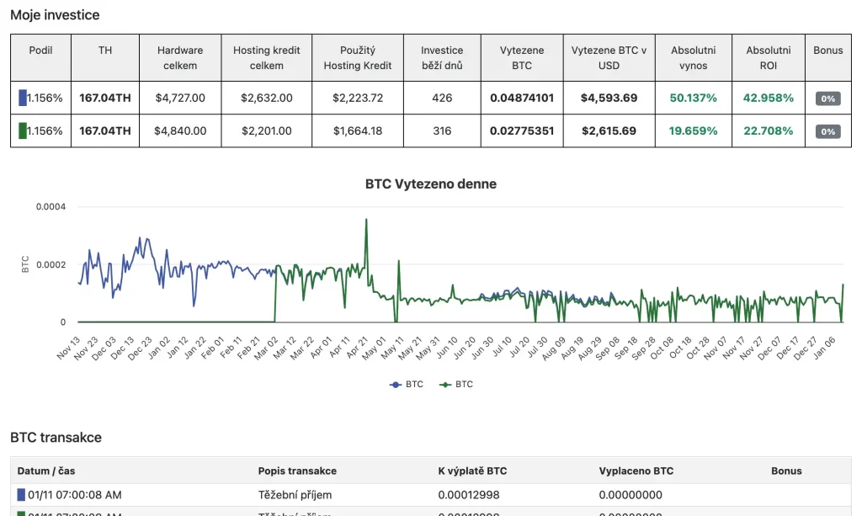Click the Jan 06 x-axis label
862x516 pixels.
(x=824, y=348)
